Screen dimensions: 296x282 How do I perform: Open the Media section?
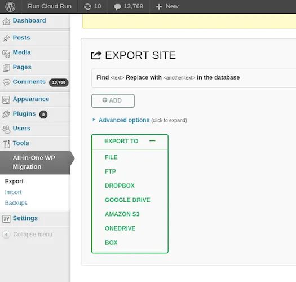point(22,52)
